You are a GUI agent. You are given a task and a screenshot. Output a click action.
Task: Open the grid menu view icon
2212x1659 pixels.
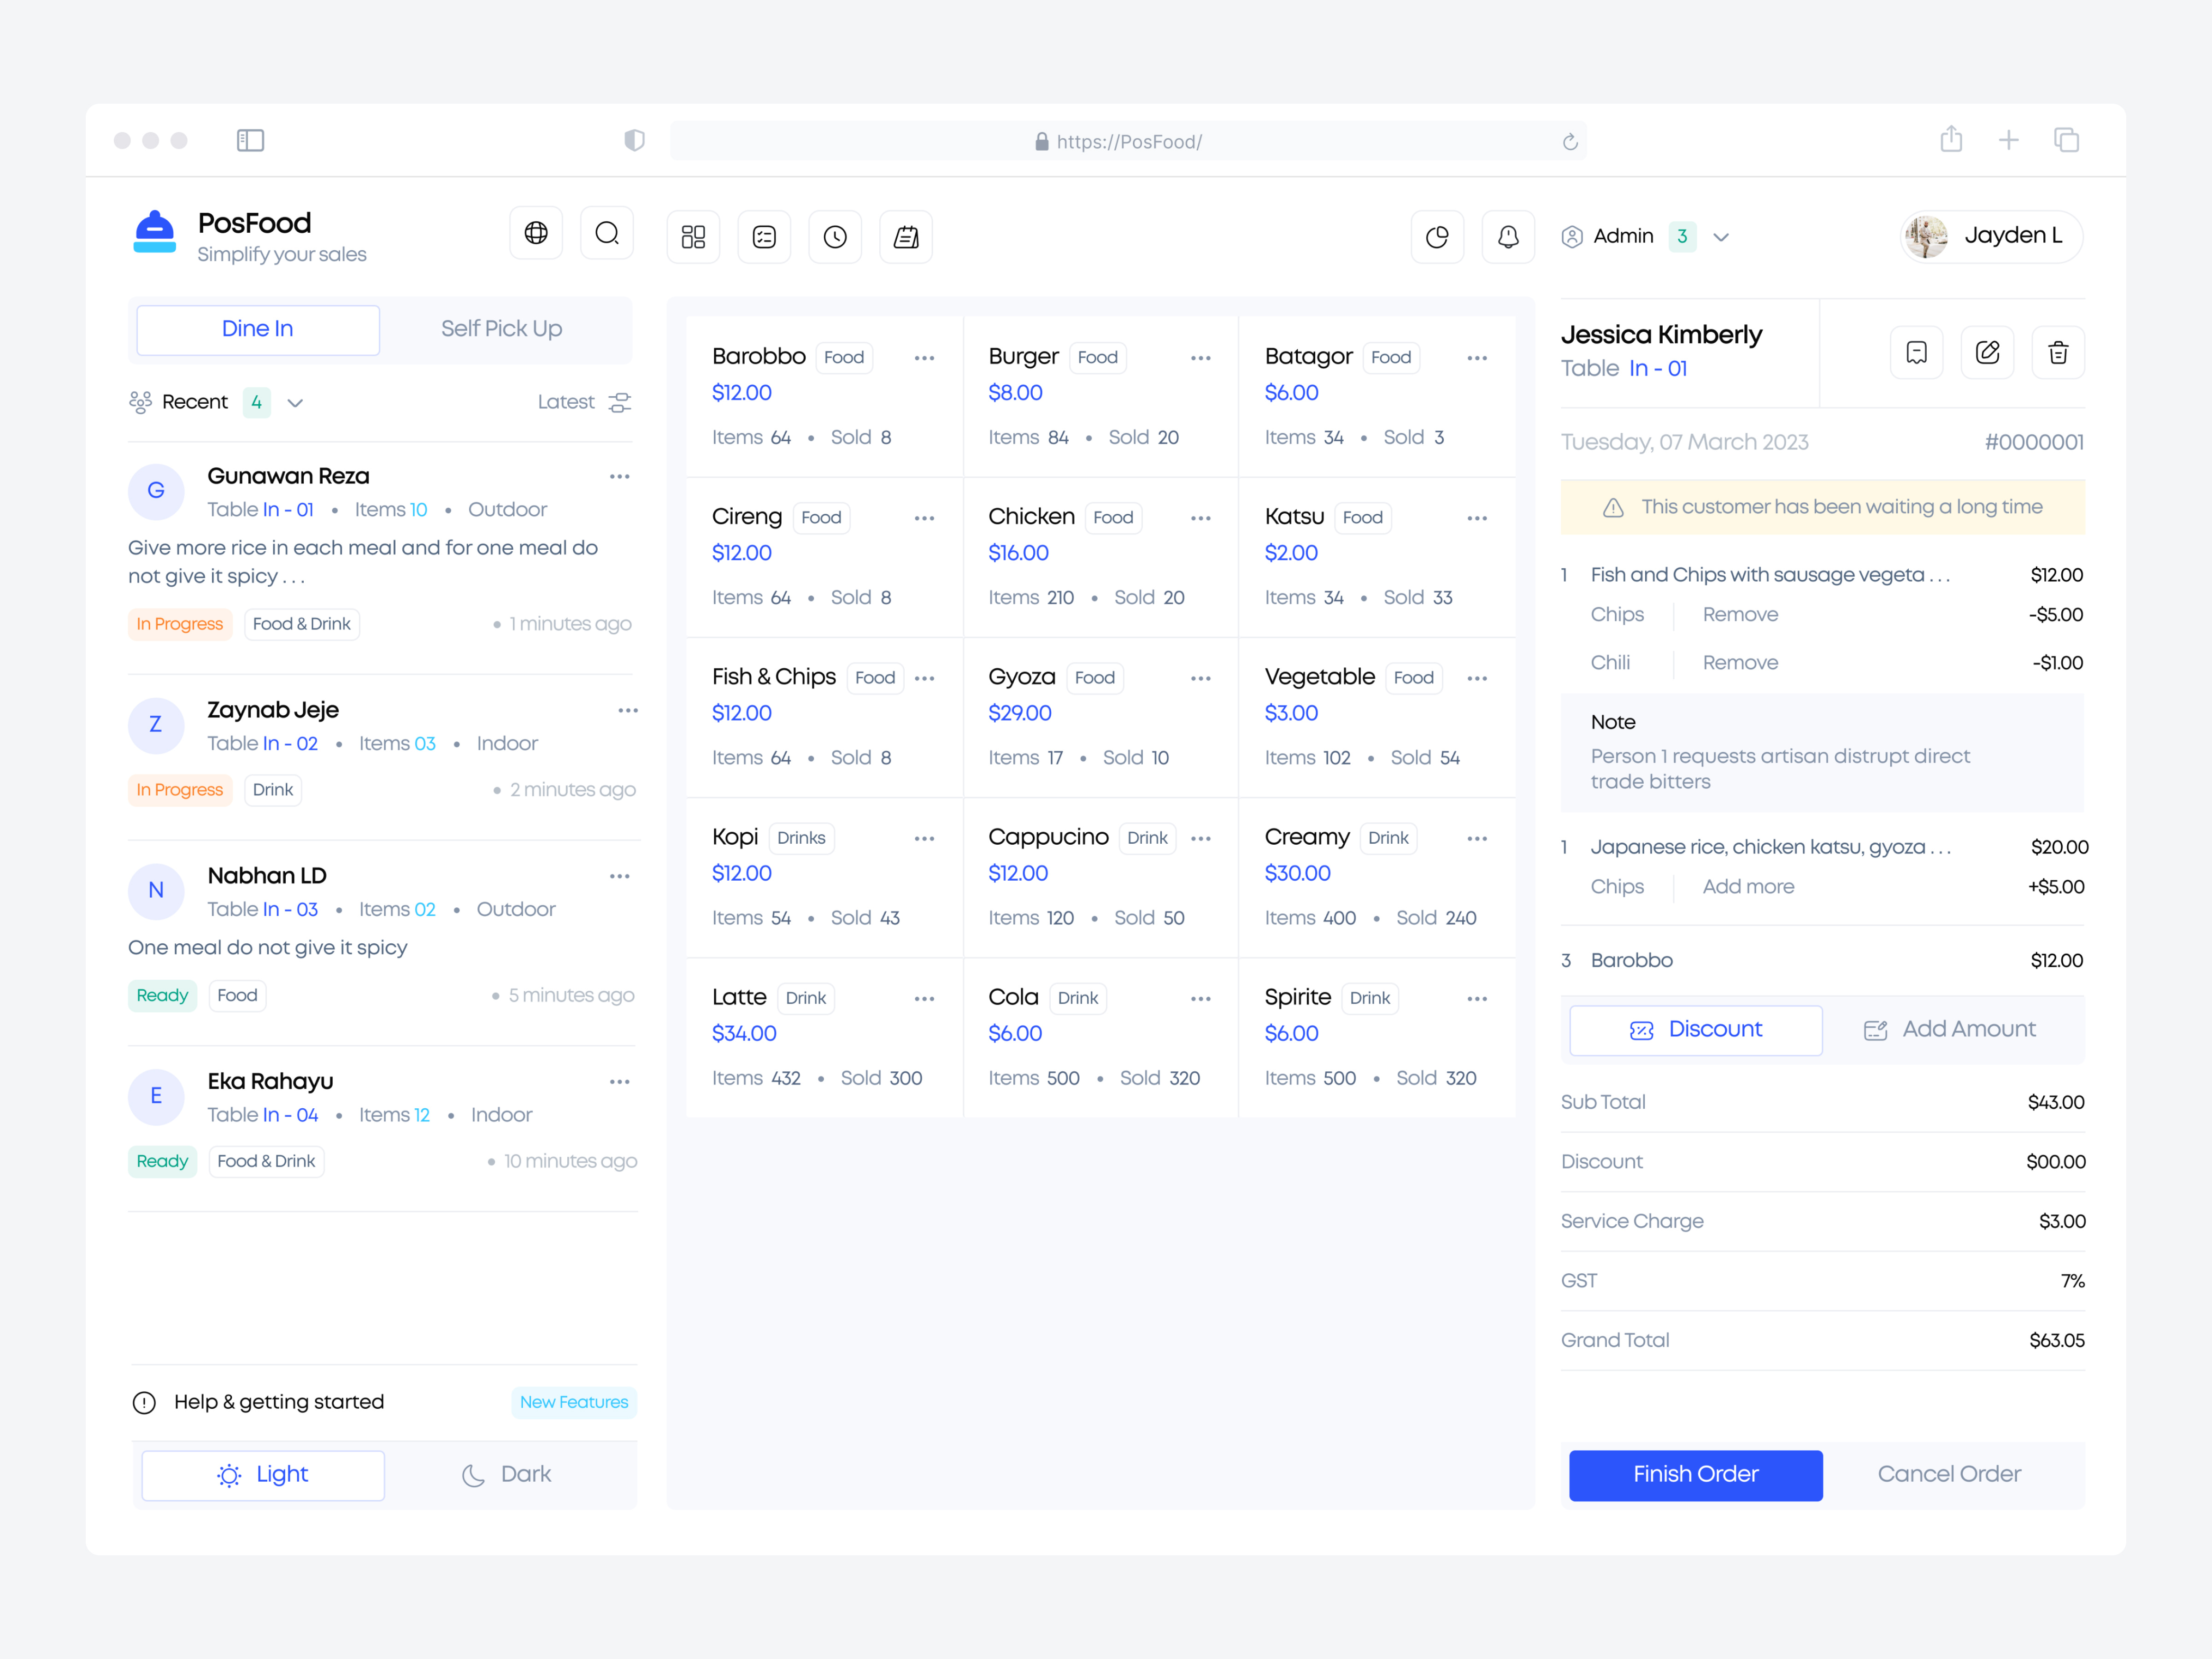click(693, 237)
